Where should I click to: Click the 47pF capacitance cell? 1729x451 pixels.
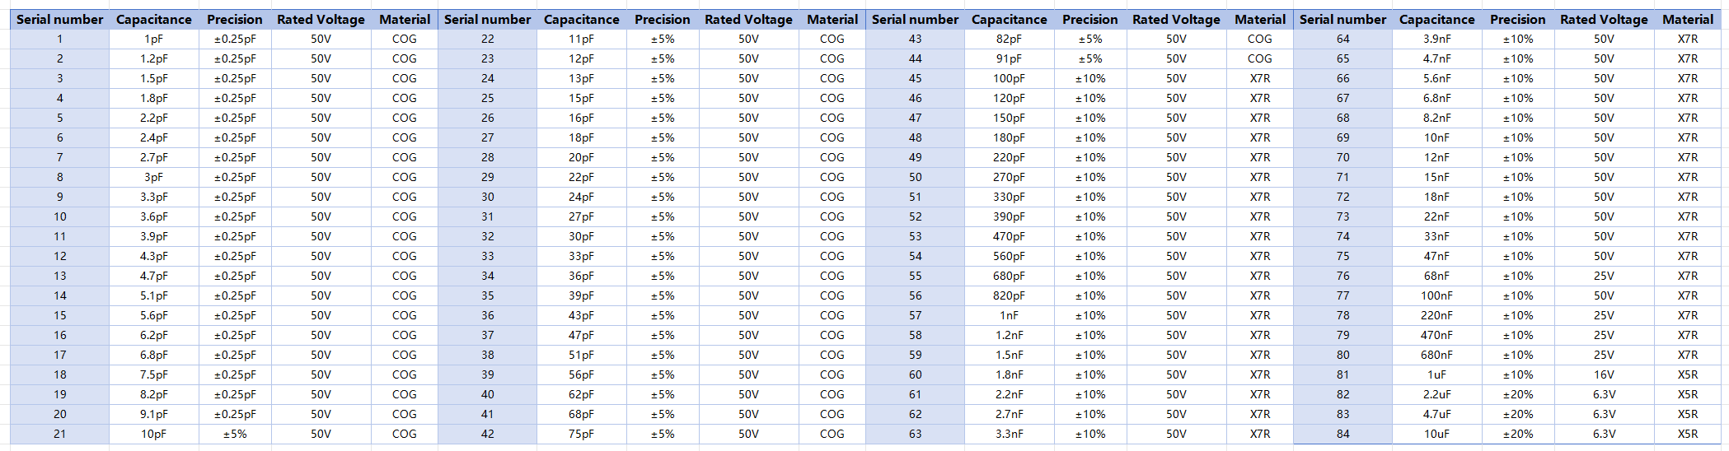pos(581,335)
